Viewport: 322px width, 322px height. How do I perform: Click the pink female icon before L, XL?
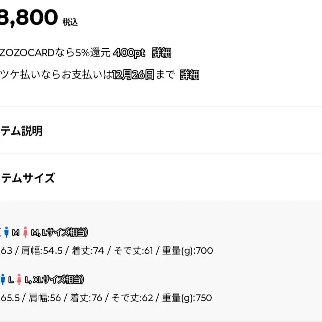[x=20, y=280]
